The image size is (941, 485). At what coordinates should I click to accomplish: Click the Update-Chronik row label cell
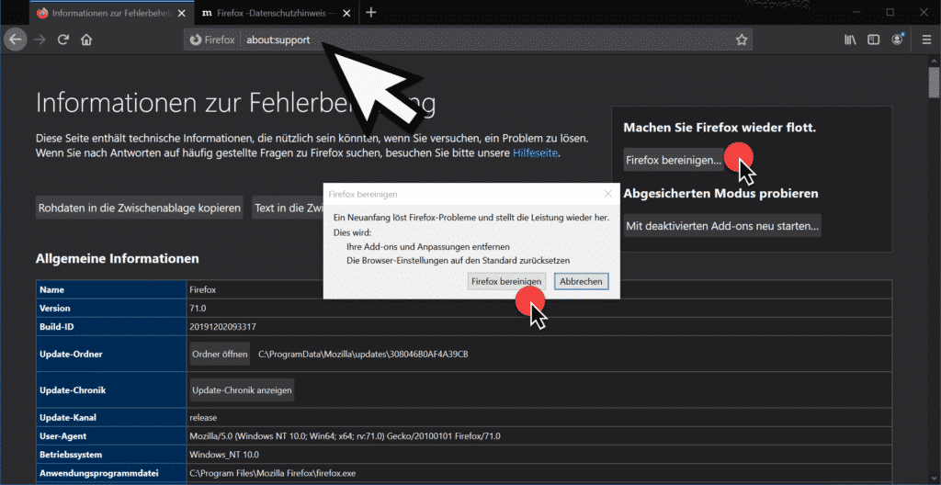tap(111, 390)
